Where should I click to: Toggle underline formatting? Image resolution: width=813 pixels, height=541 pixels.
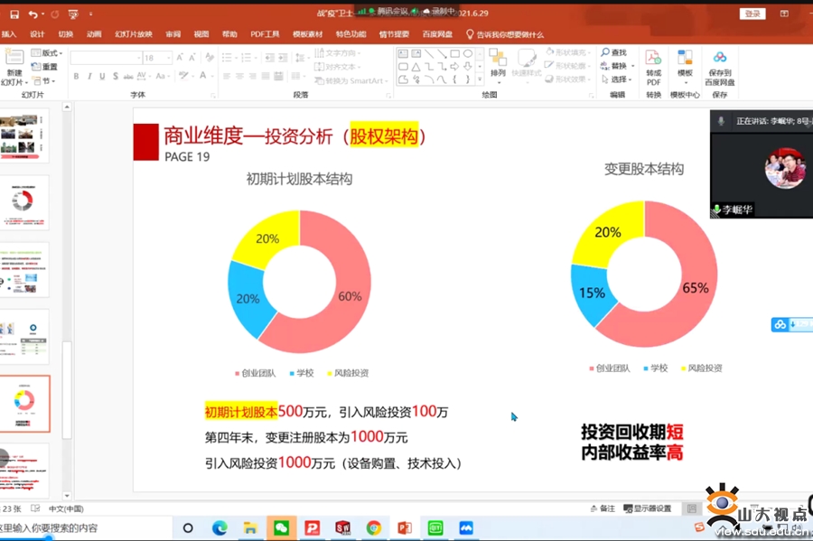pyautogui.click(x=102, y=77)
